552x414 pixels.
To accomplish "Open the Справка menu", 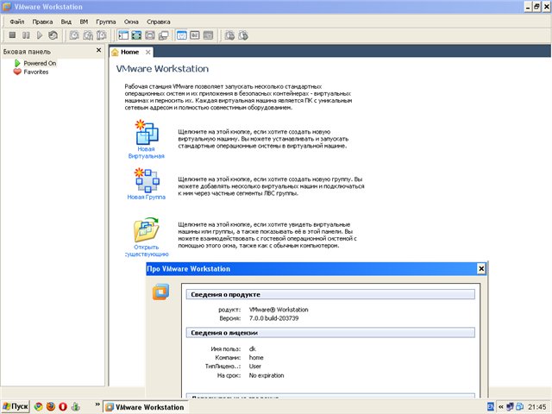I will [159, 22].
